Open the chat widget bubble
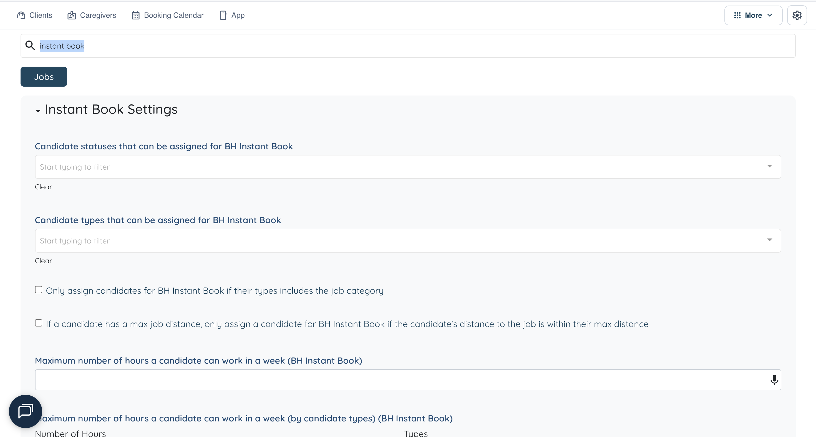Viewport: 816px width, 437px height. tap(25, 411)
